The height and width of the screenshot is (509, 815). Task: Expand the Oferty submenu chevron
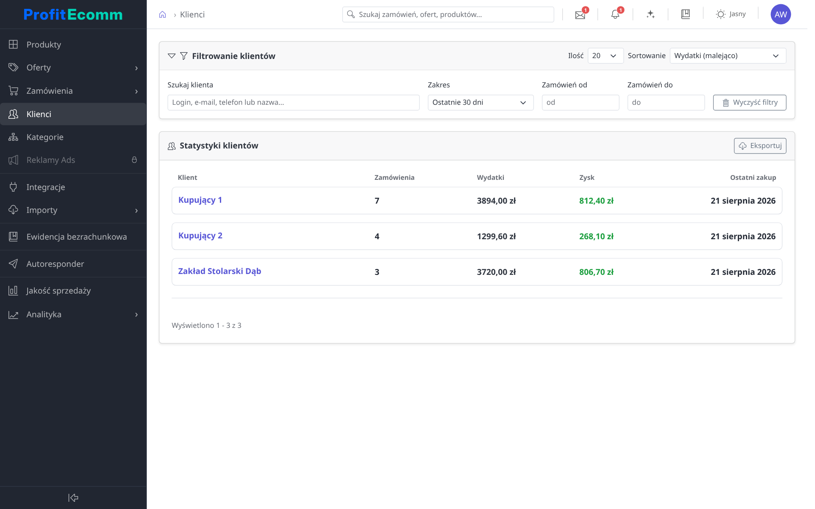(x=136, y=68)
